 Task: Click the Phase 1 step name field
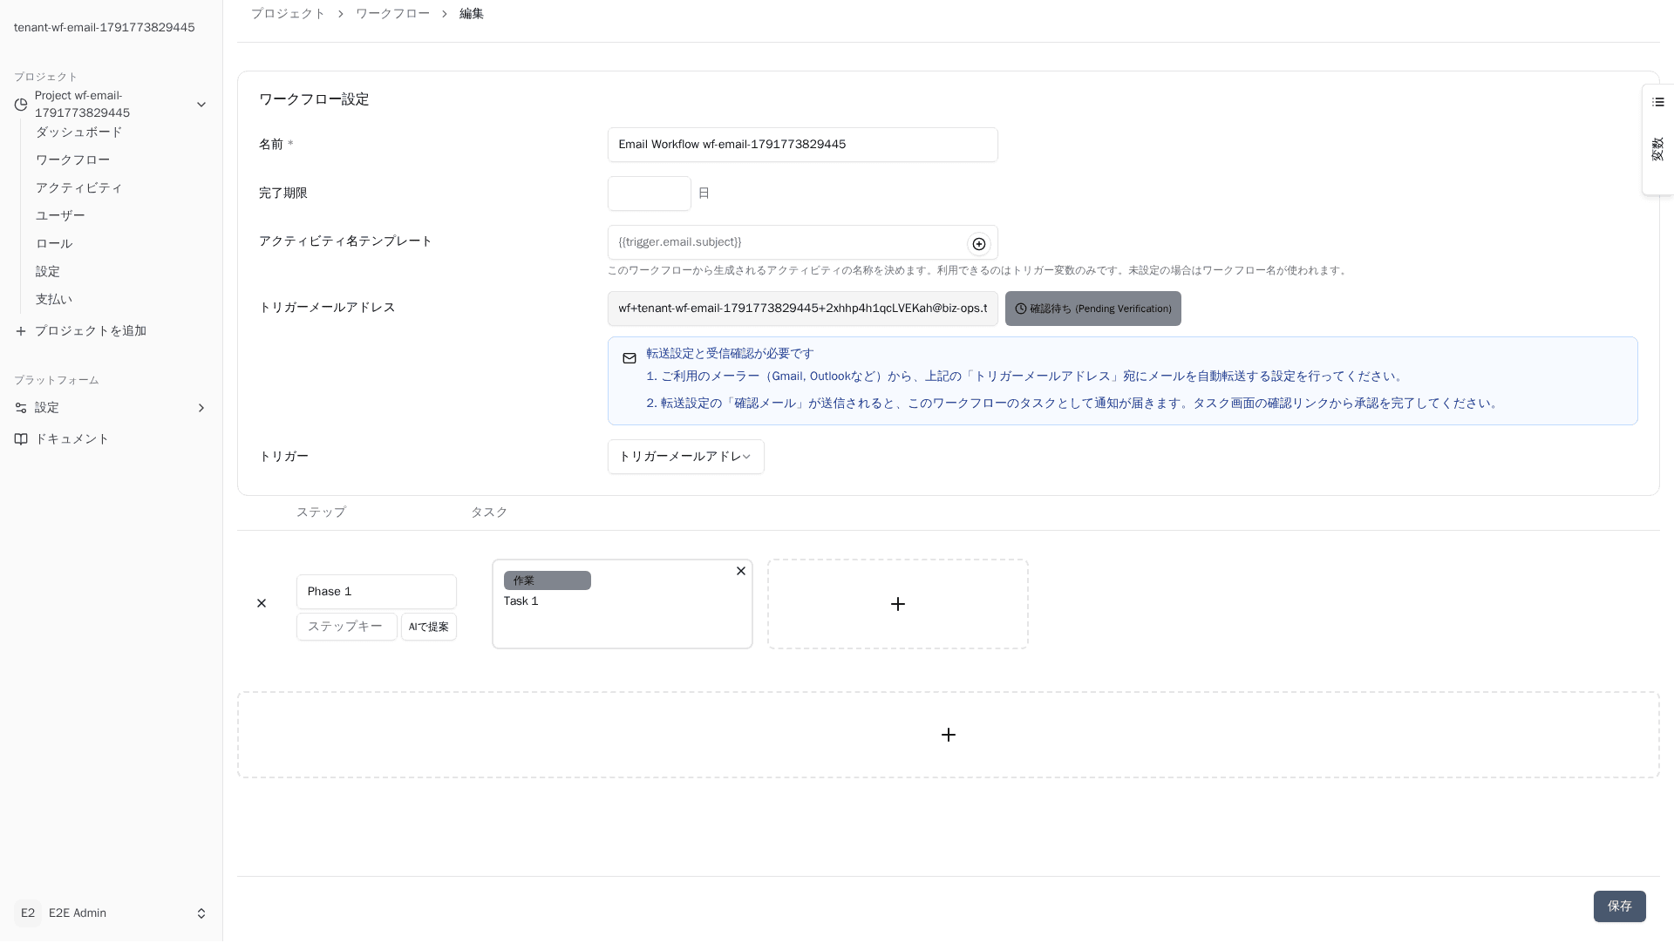point(377,592)
